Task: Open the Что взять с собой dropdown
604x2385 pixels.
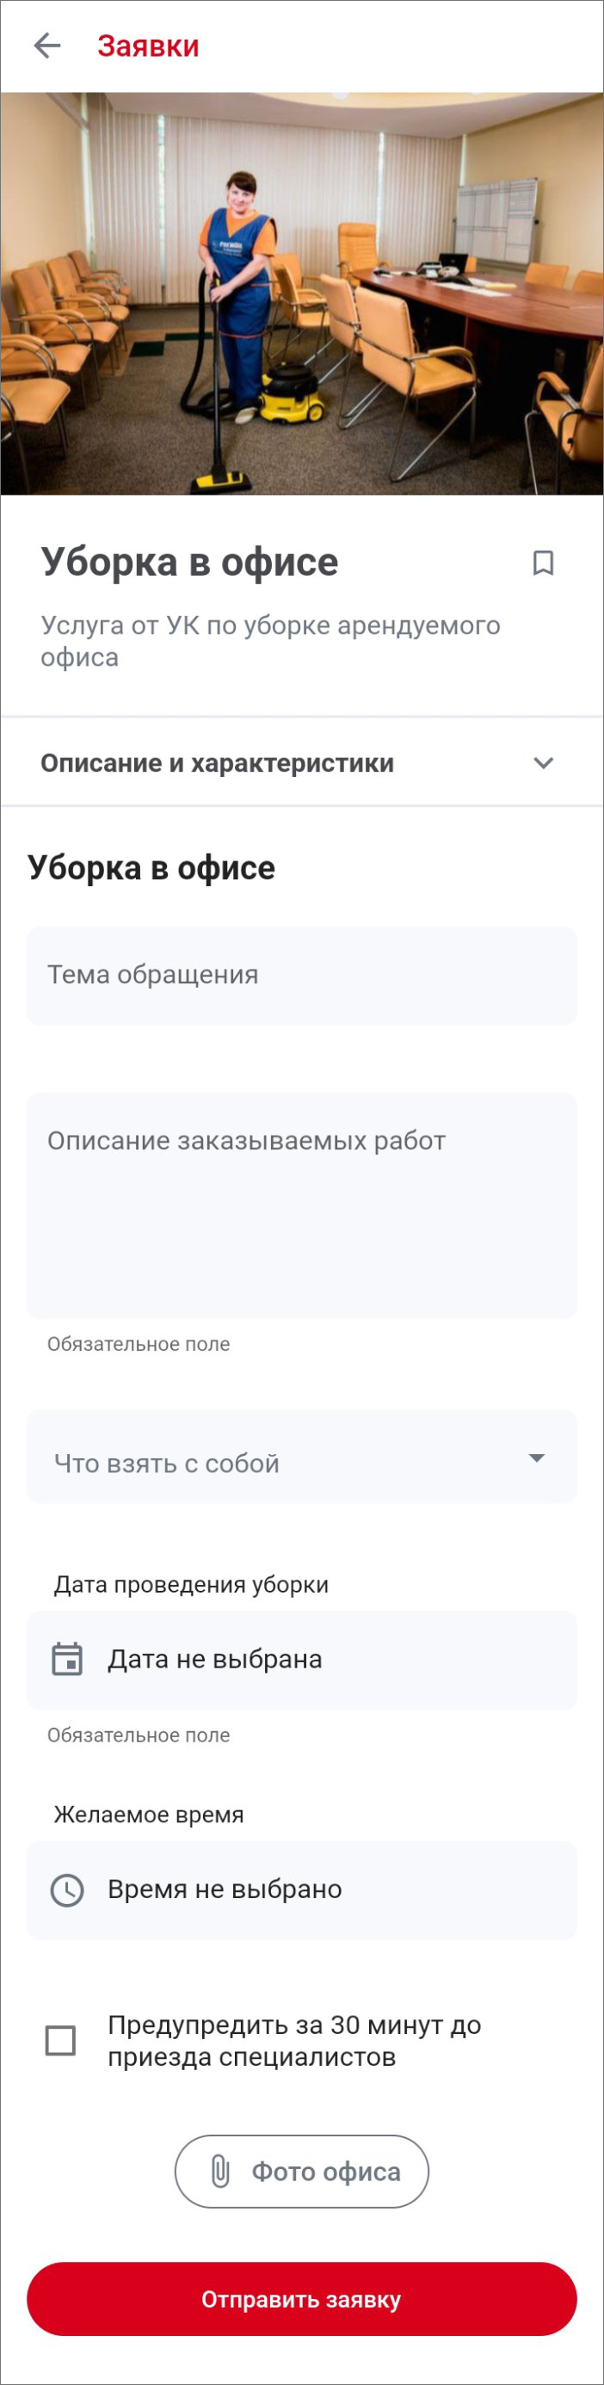Action: pyautogui.click(x=278, y=1464)
